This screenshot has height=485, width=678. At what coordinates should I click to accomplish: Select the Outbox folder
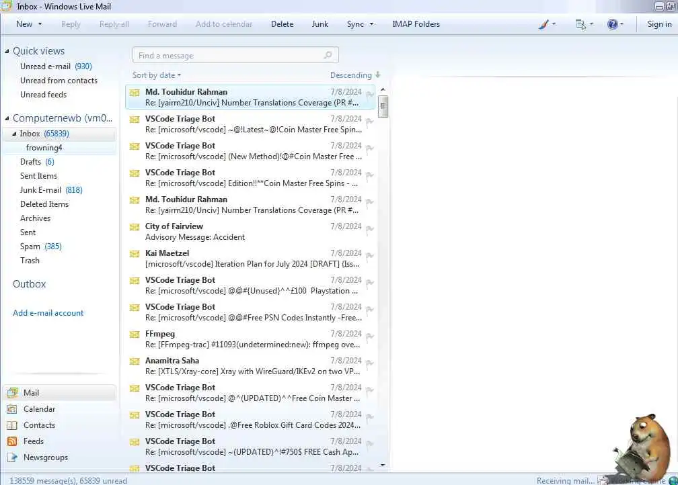pos(30,283)
